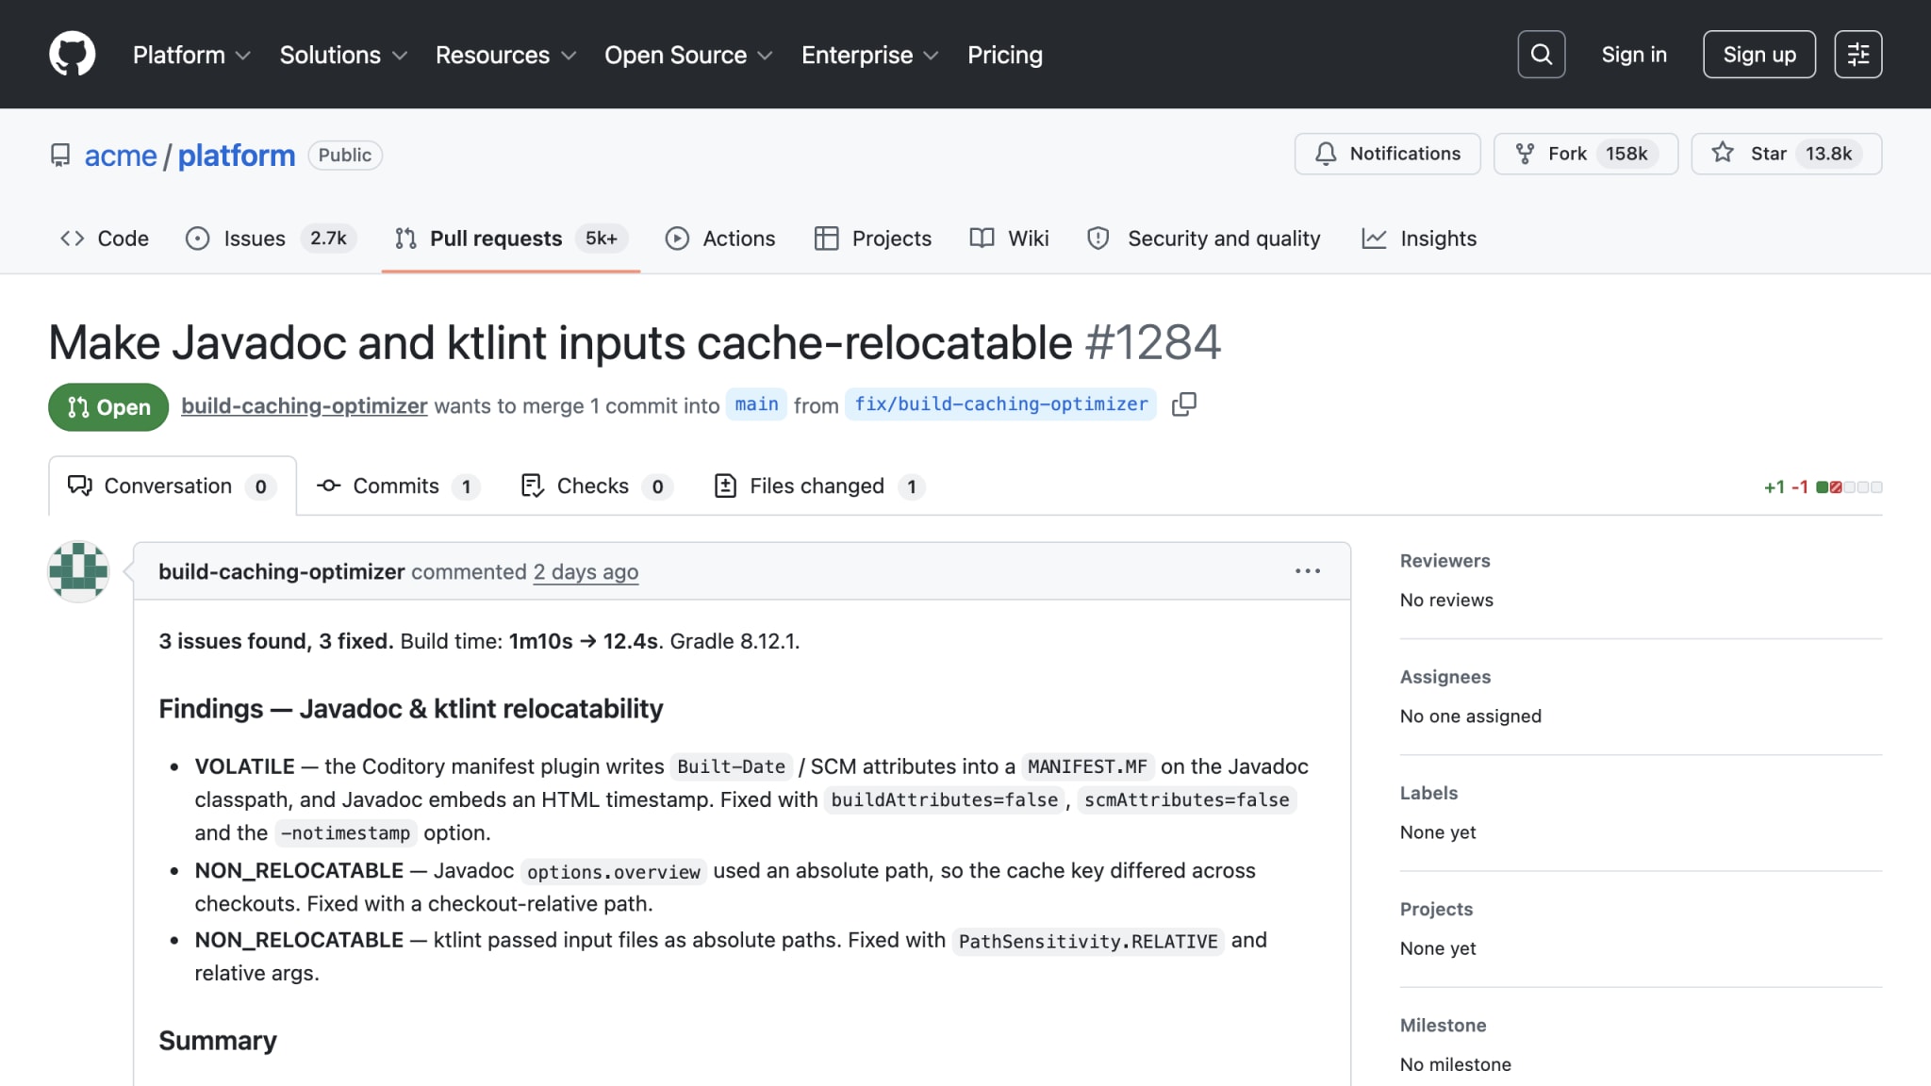Expand the Solutions header menu
1931x1086 pixels.
(x=343, y=55)
